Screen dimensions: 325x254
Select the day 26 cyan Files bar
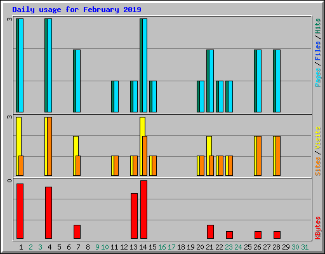click(x=259, y=81)
